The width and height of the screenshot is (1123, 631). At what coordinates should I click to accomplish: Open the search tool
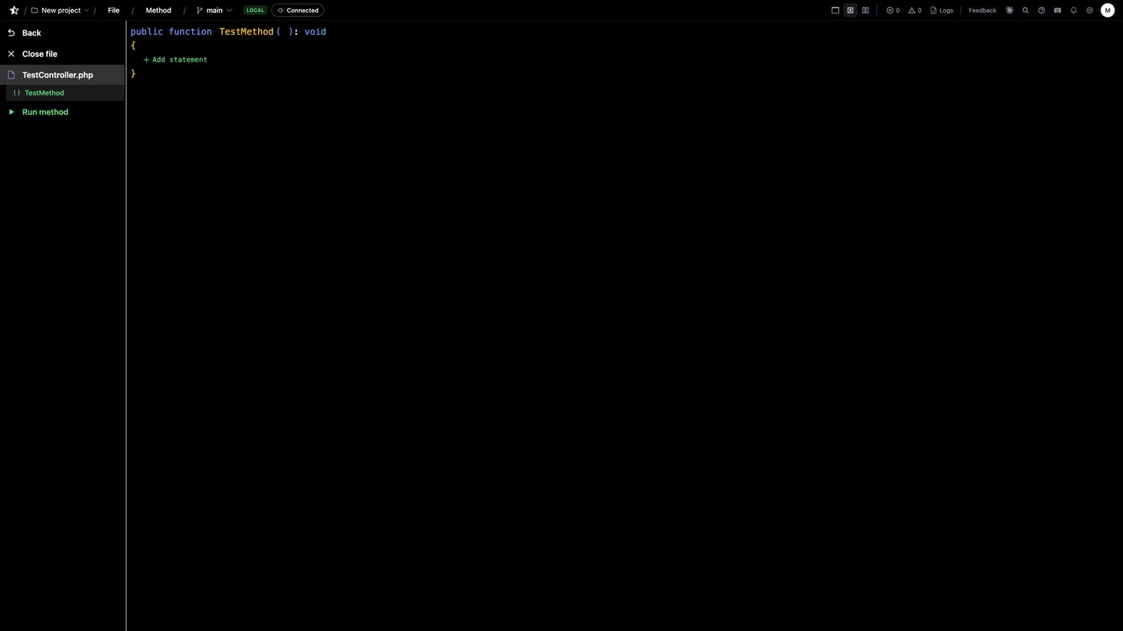(1025, 10)
